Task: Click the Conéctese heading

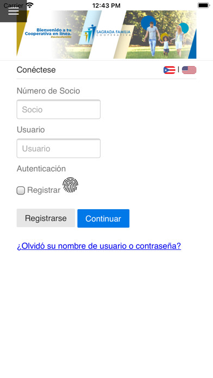Action: pyautogui.click(x=36, y=70)
